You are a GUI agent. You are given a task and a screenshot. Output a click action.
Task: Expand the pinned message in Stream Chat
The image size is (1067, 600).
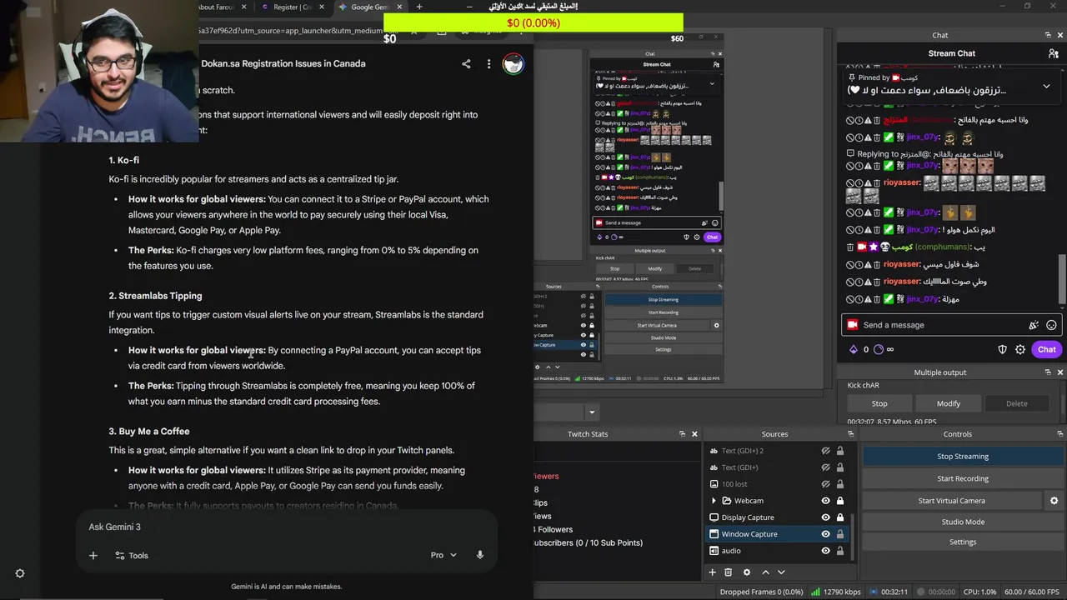pyautogui.click(x=1046, y=86)
